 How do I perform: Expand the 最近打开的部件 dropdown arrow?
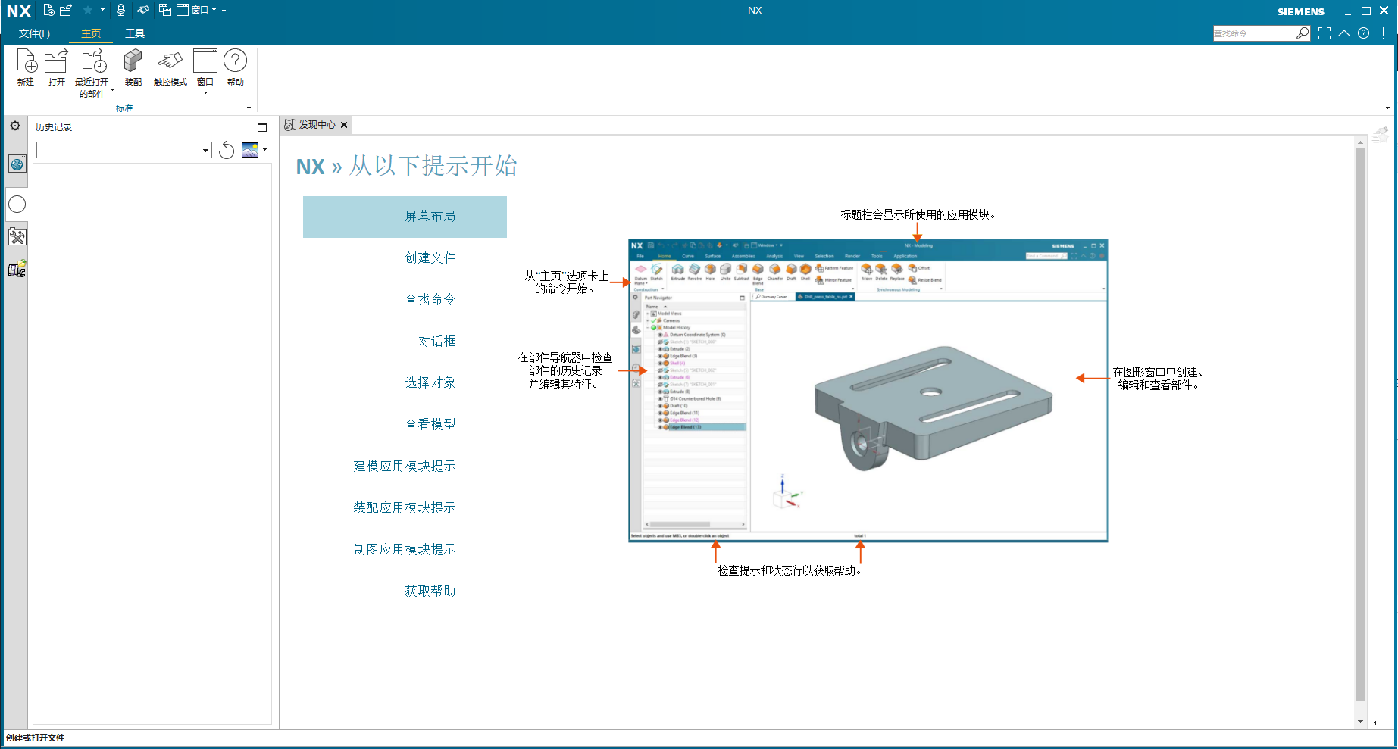point(112,89)
